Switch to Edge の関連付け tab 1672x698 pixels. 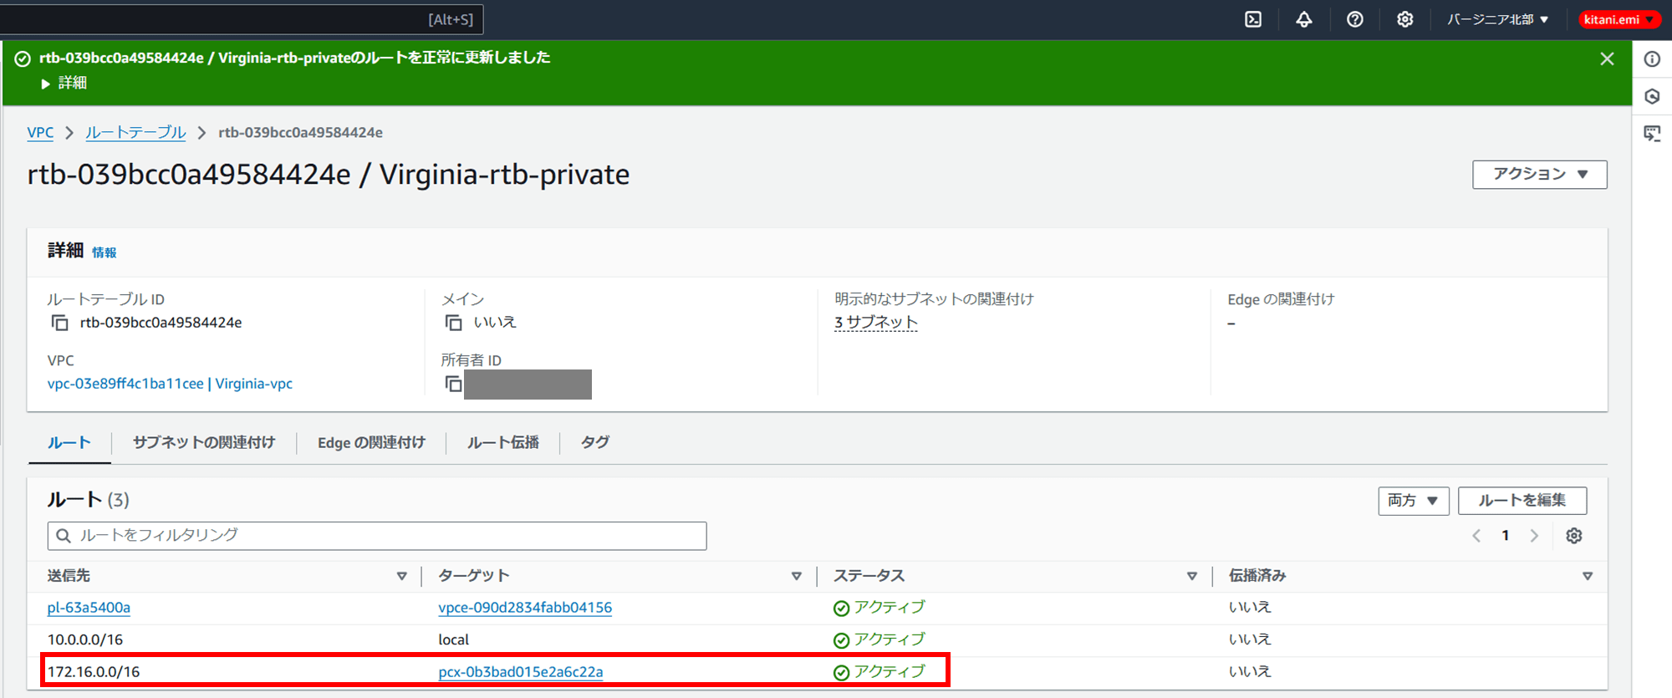tap(371, 442)
